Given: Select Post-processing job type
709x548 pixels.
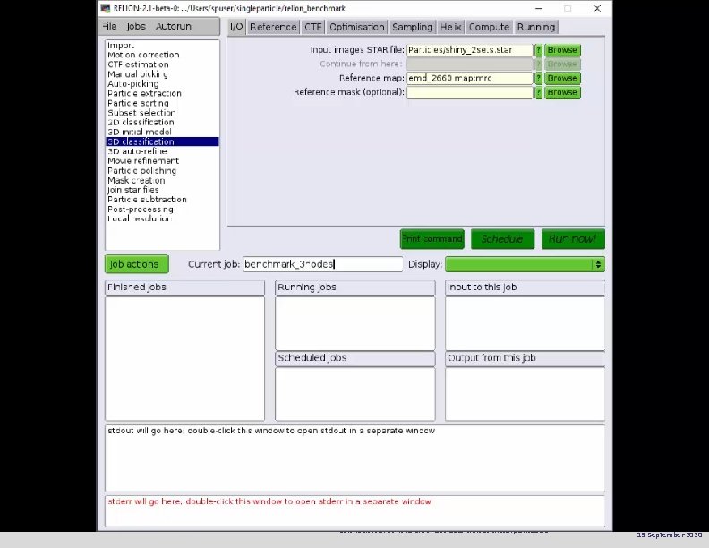Looking at the screenshot, I should [162, 209].
